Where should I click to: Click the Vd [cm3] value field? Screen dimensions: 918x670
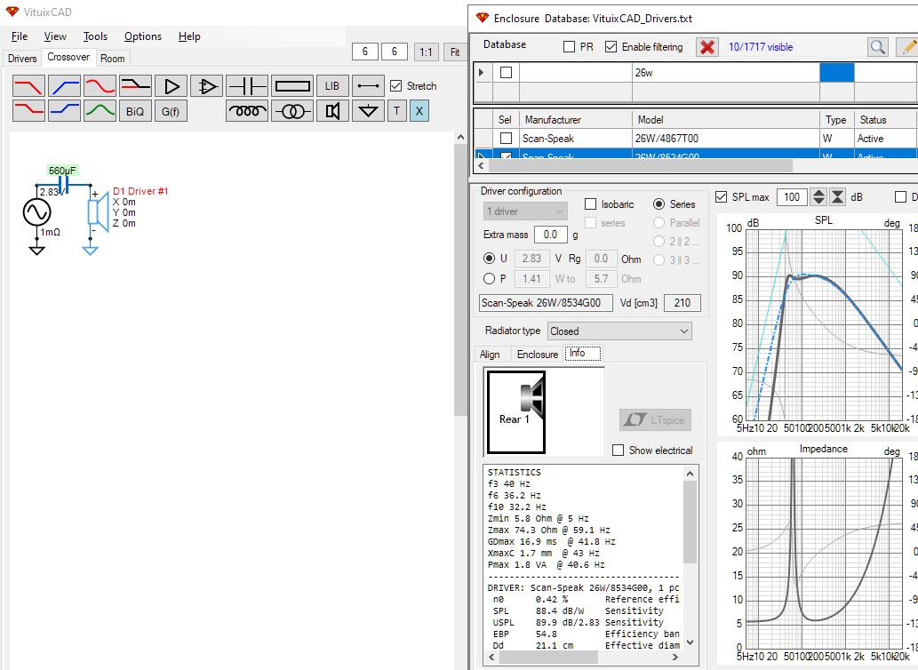(x=683, y=303)
